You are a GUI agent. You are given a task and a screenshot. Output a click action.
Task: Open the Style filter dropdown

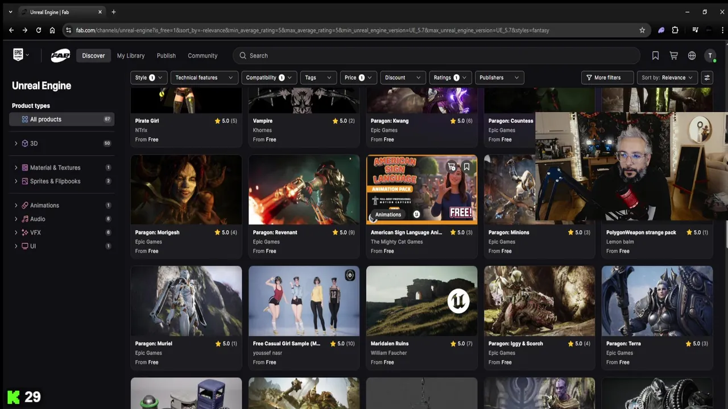tap(148, 78)
